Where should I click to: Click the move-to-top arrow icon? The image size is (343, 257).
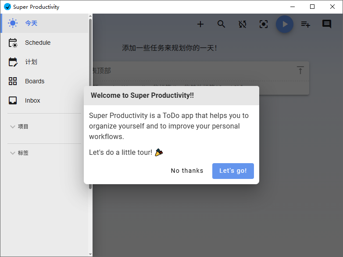[300, 70]
